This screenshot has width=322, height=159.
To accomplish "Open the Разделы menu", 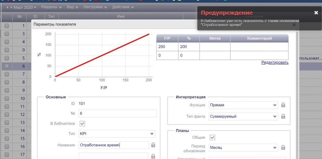I will 51,7.
